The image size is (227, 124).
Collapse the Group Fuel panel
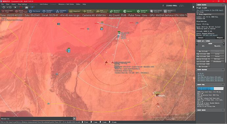tap(223, 85)
